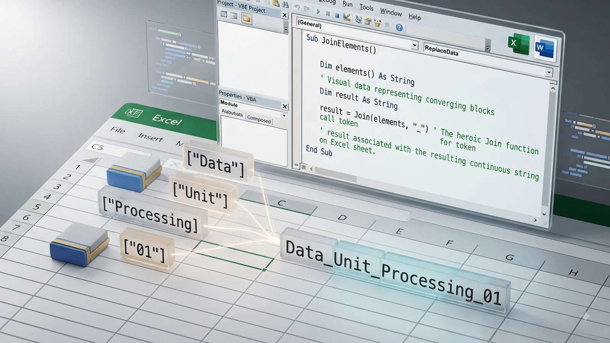Open the Help menu

click(x=415, y=17)
